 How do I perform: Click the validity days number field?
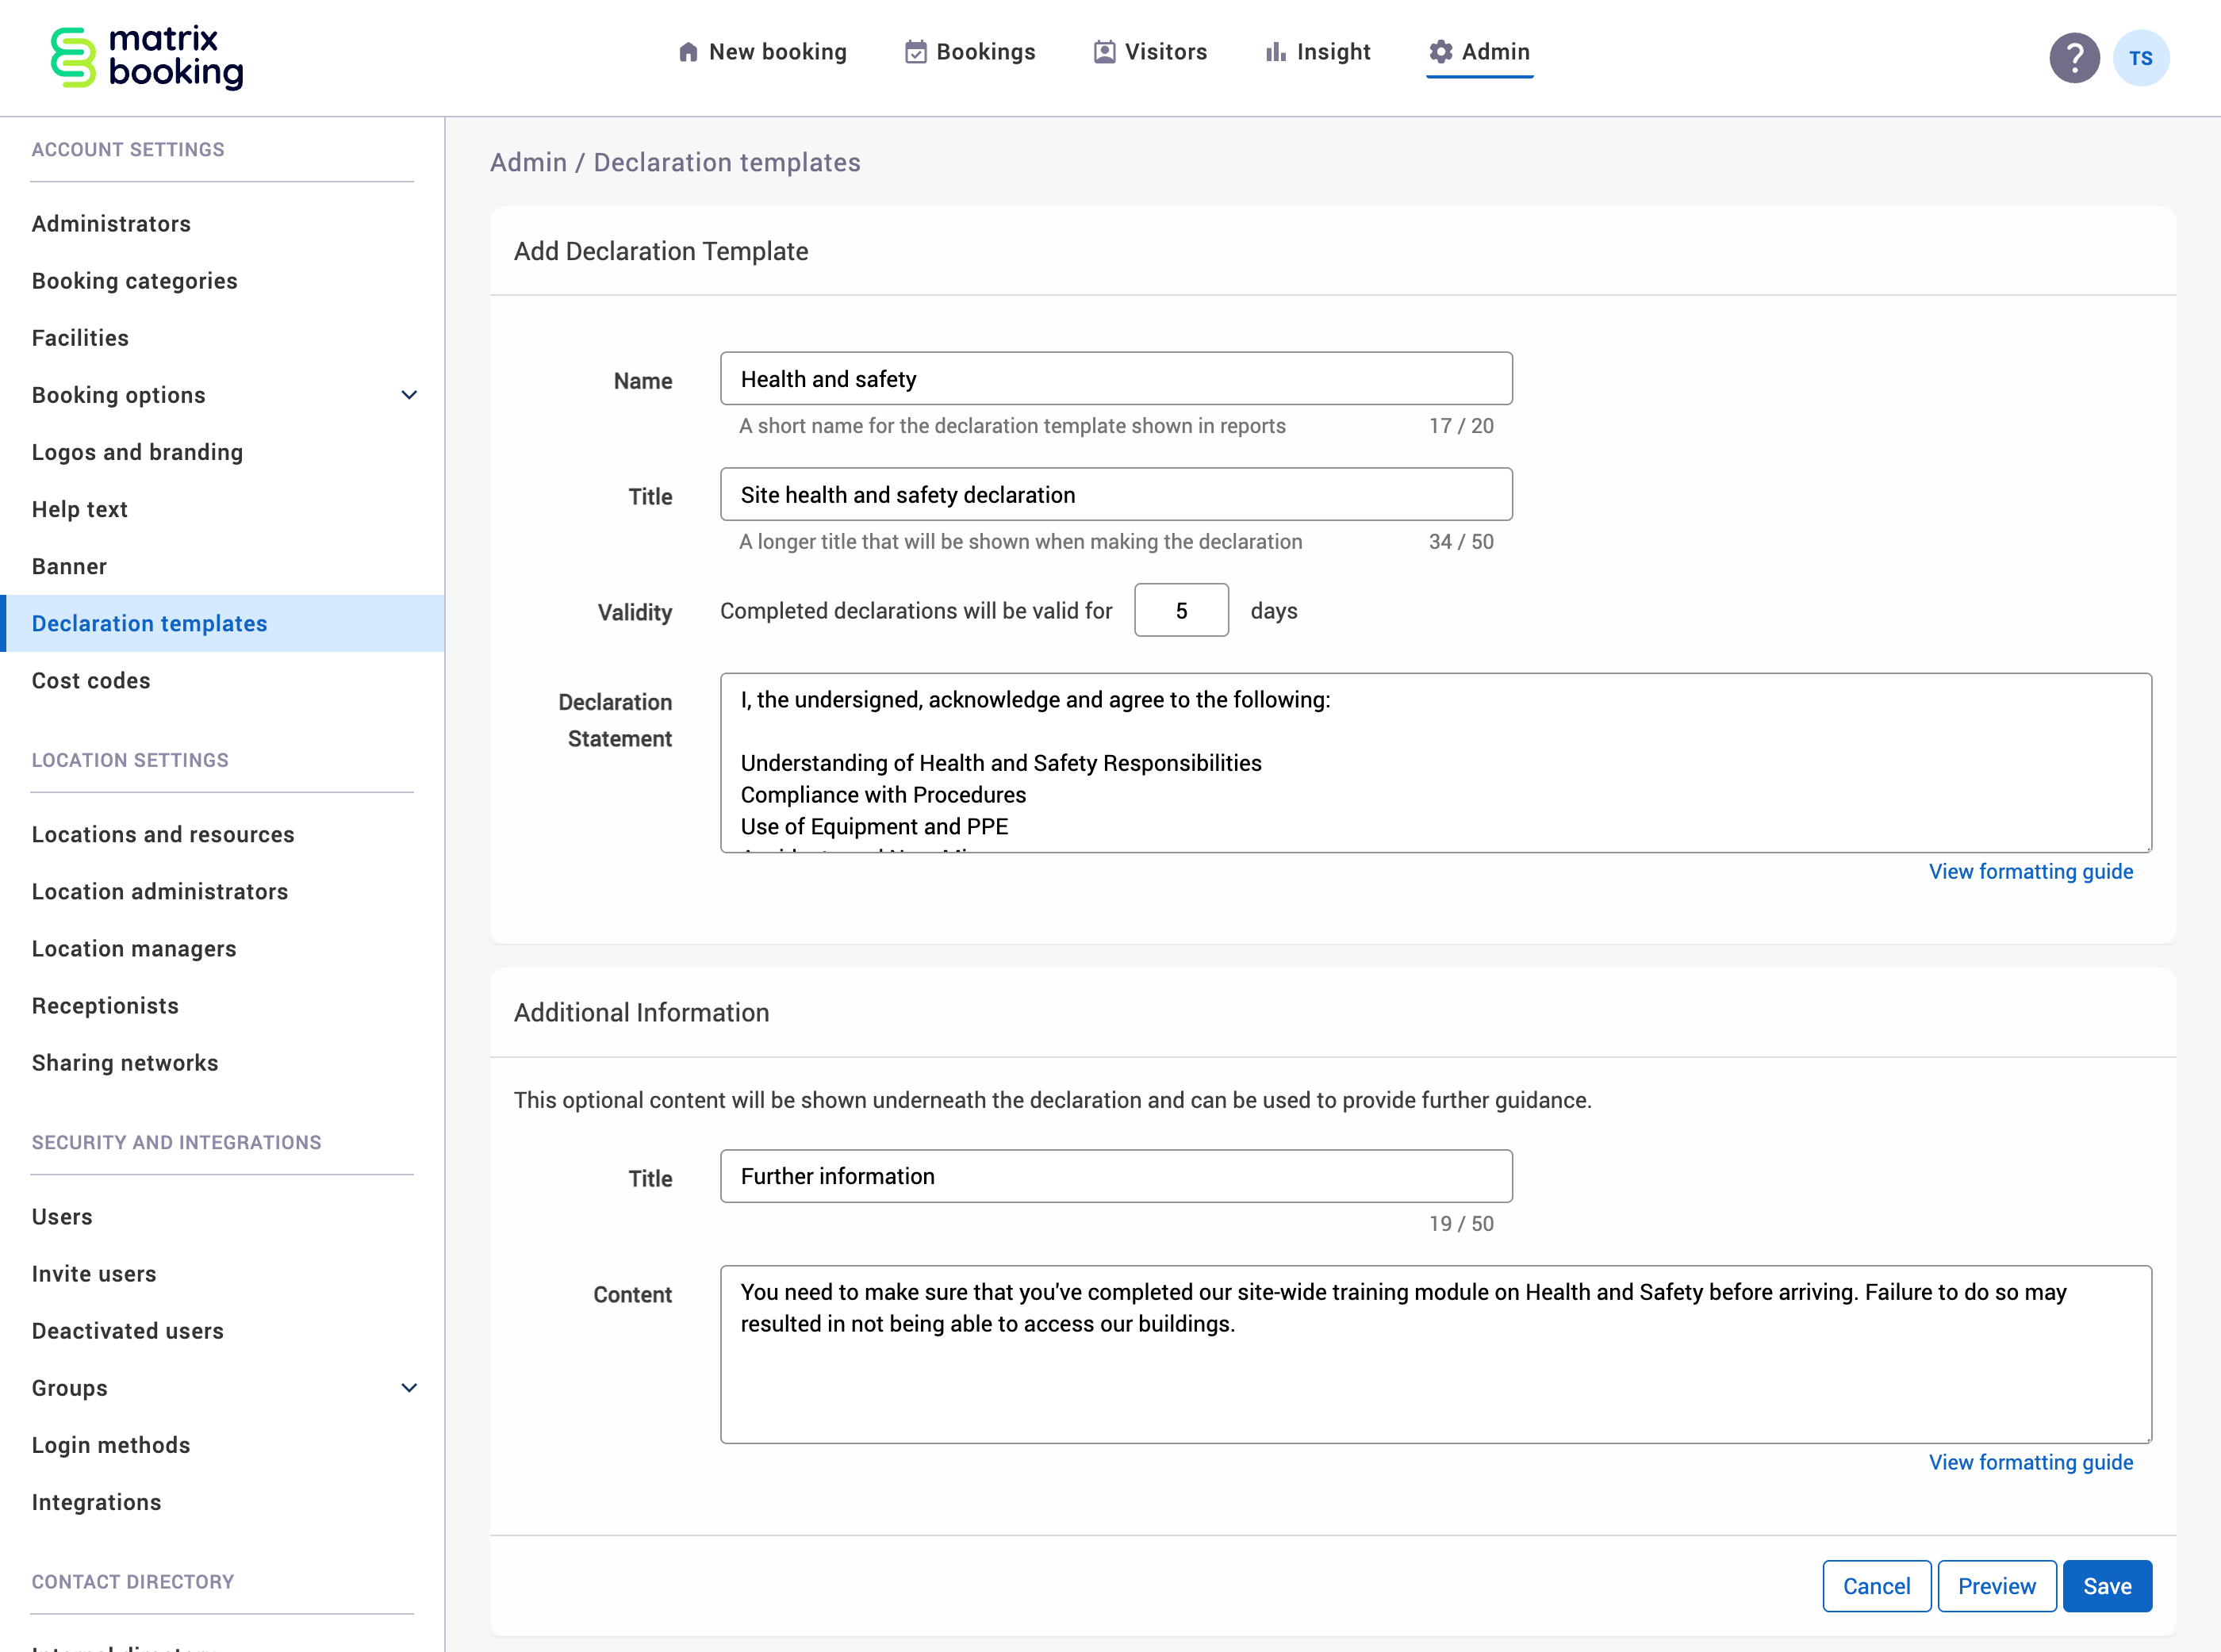click(1181, 610)
